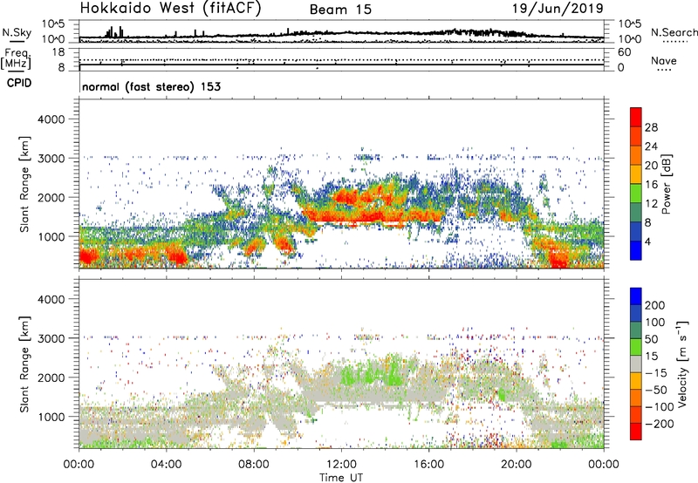This screenshot has width=698, height=483.
Task: Pick the bright blue bottom Power colorbar segment
Action: [x=636, y=250]
